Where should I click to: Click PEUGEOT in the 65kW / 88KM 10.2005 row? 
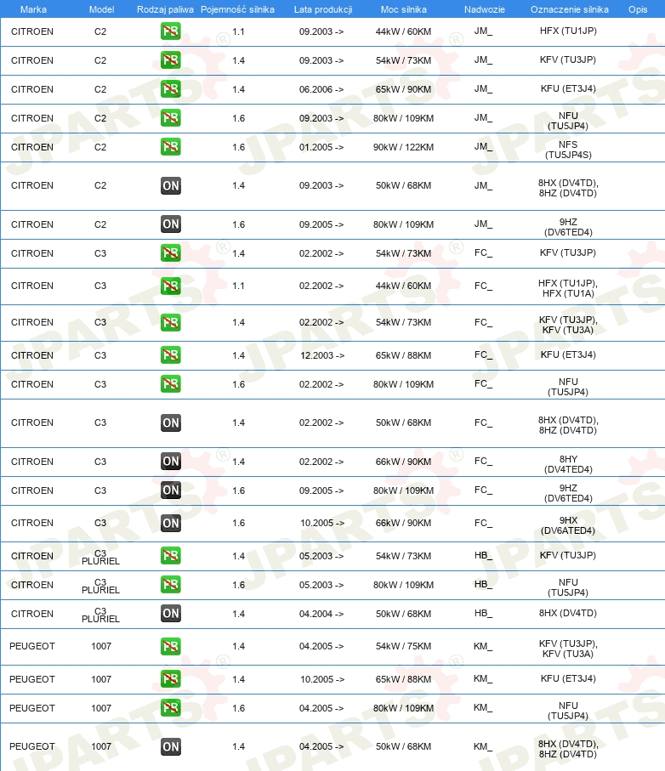[x=32, y=679]
